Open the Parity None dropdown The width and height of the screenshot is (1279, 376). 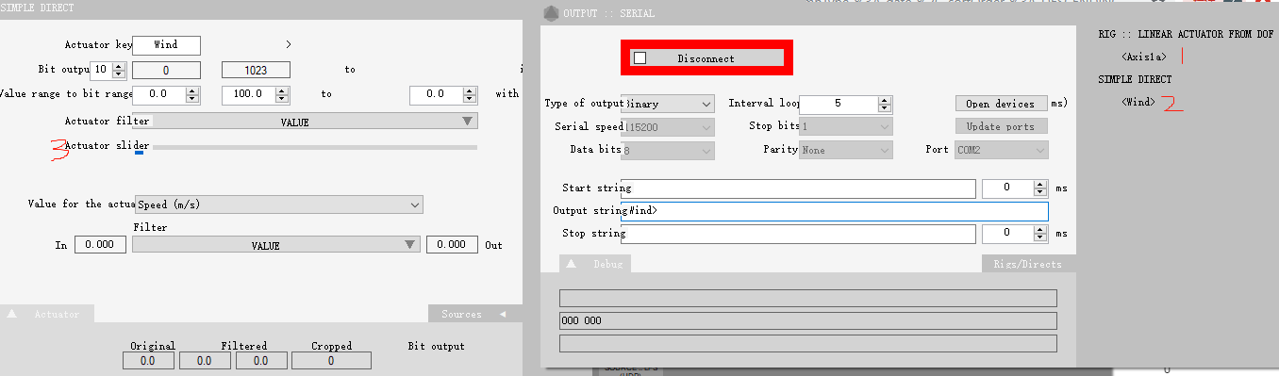(x=846, y=150)
